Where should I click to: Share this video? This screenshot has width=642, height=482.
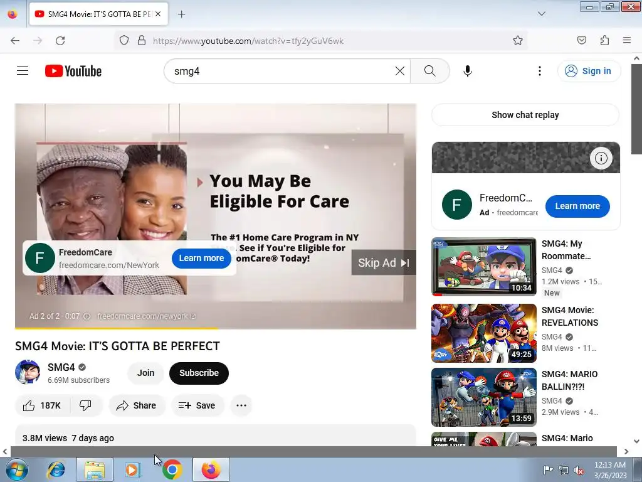coord(136,405)
